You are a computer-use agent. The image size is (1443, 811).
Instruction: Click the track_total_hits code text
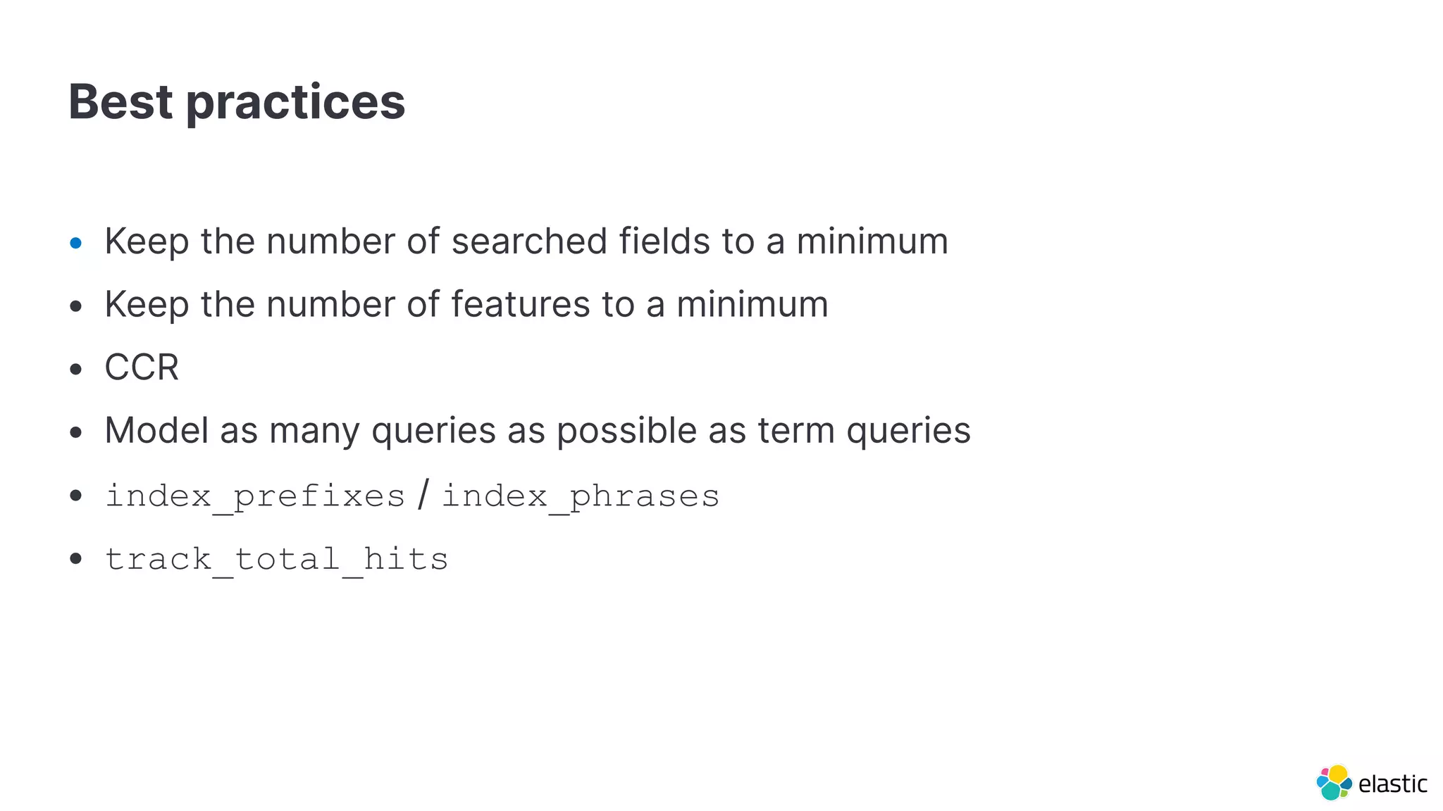click(277, 560)
